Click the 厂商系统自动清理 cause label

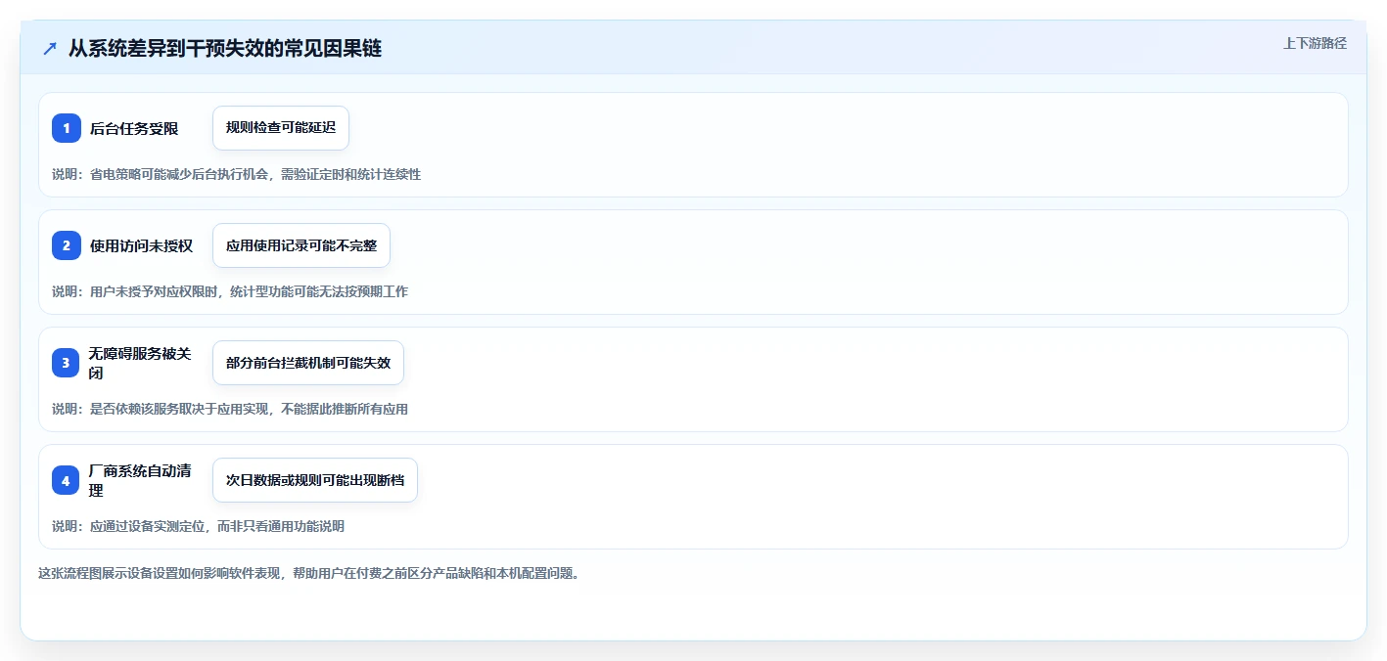coord(140,480)
